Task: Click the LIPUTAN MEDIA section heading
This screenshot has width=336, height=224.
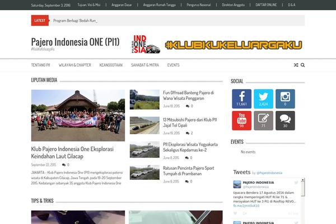Action: point(44,80)
